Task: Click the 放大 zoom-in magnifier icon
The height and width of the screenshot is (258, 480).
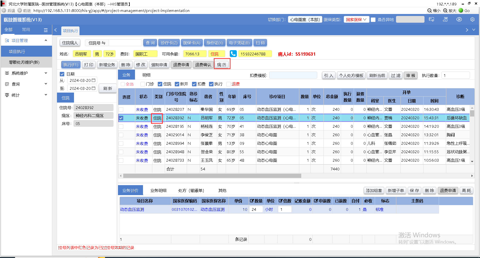Action: [x=445, y=10]
